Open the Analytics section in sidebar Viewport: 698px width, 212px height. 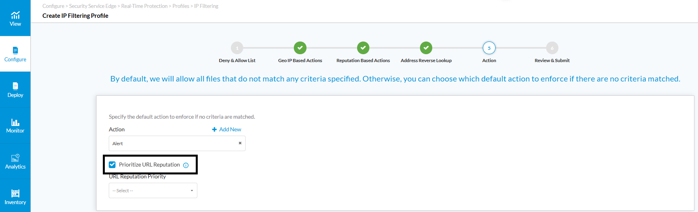point(15,161)
